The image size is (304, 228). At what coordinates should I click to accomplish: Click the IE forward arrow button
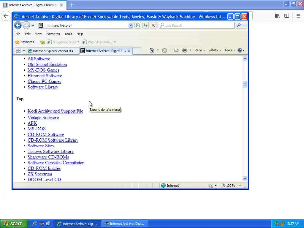26,26
